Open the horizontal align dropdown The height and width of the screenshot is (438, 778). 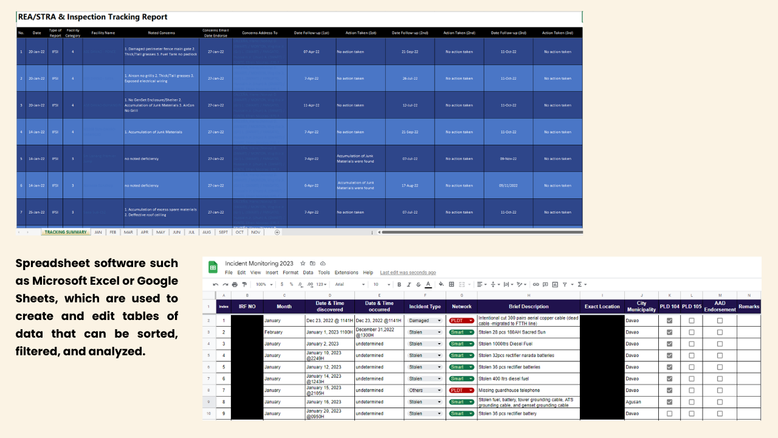(482, 284)
